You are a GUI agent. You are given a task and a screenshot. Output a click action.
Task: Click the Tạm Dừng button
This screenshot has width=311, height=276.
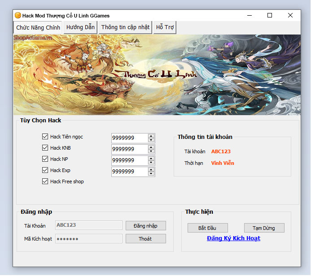coord(264,228)
